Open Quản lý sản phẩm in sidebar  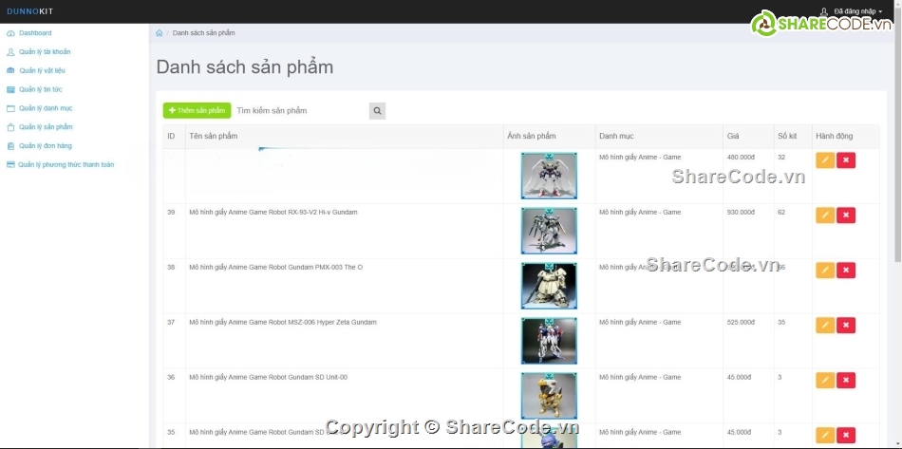pos(46,127)
